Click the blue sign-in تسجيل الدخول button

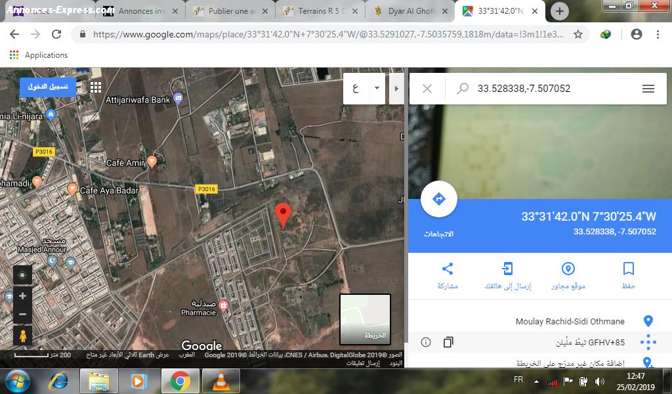click(x=48, y=87)
